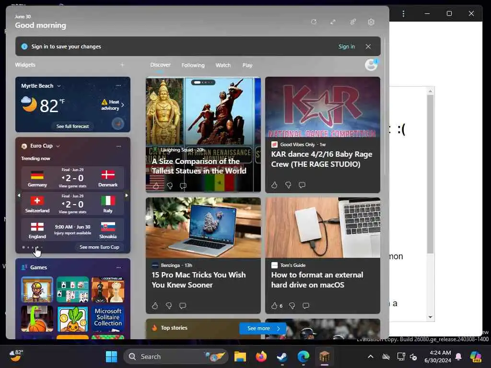
Task: Open the three-dot menu in the background window
Action: 403,14
